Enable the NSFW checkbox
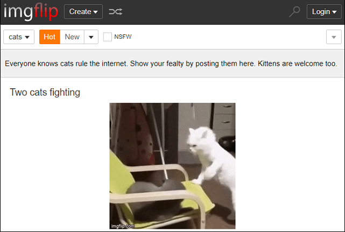This screenshot has height=232, width=345. point(108,37)
